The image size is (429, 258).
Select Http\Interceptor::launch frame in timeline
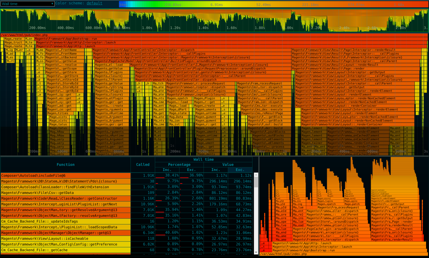[x=232, y=43]
